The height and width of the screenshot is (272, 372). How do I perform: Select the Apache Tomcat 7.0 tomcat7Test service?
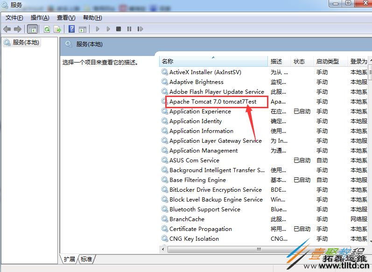point(213,102)
